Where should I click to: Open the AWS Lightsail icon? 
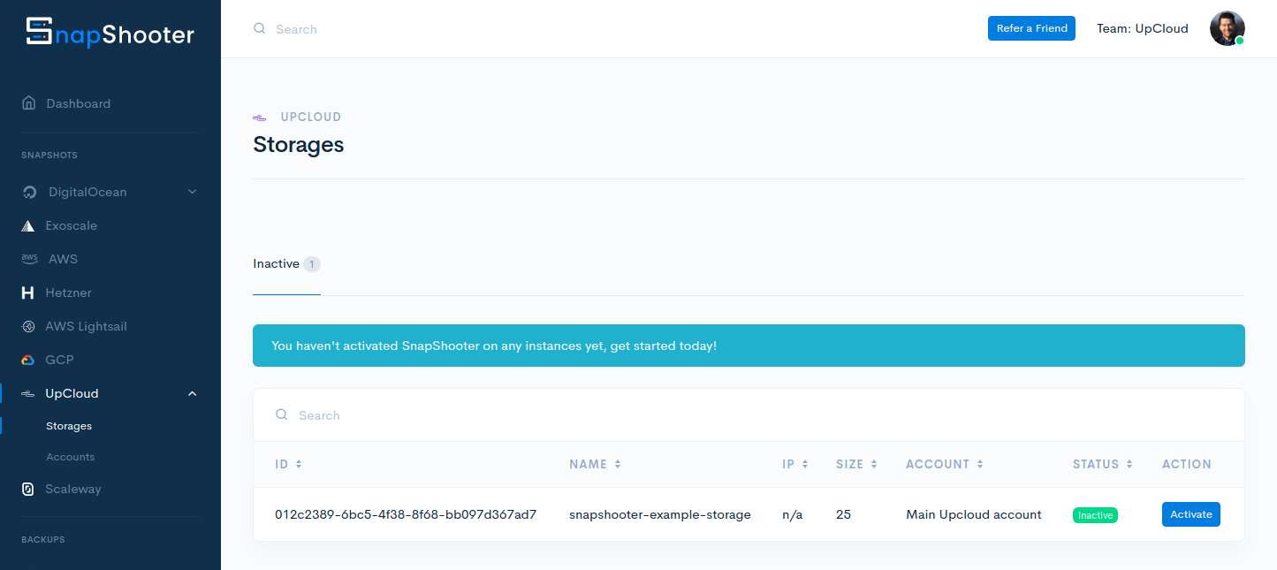click(x=28, y=327)
